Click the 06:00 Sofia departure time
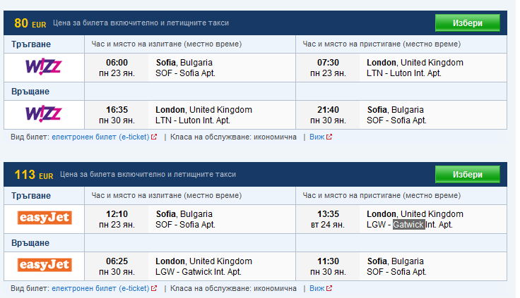520x298 pixels. (117, 63)
